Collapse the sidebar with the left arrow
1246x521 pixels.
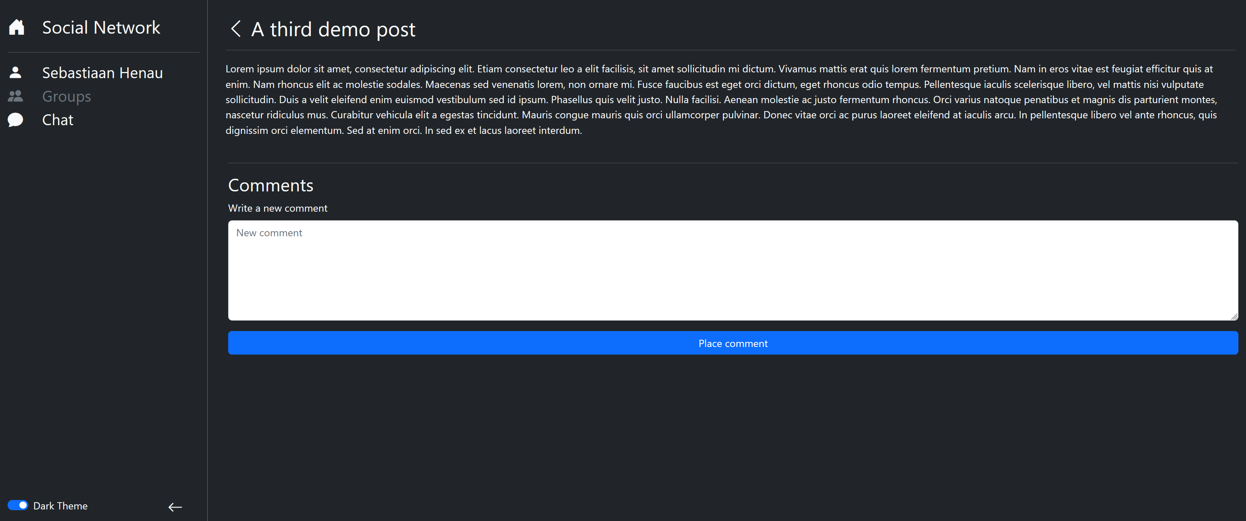[x=175, y=507]
